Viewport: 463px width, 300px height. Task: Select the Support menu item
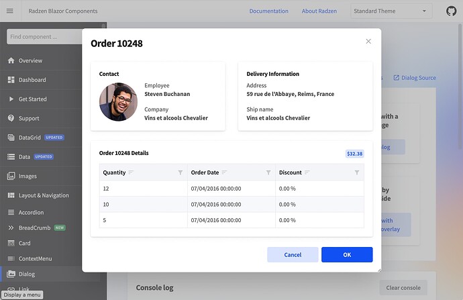pyautogui.click(x=41, y=118)
